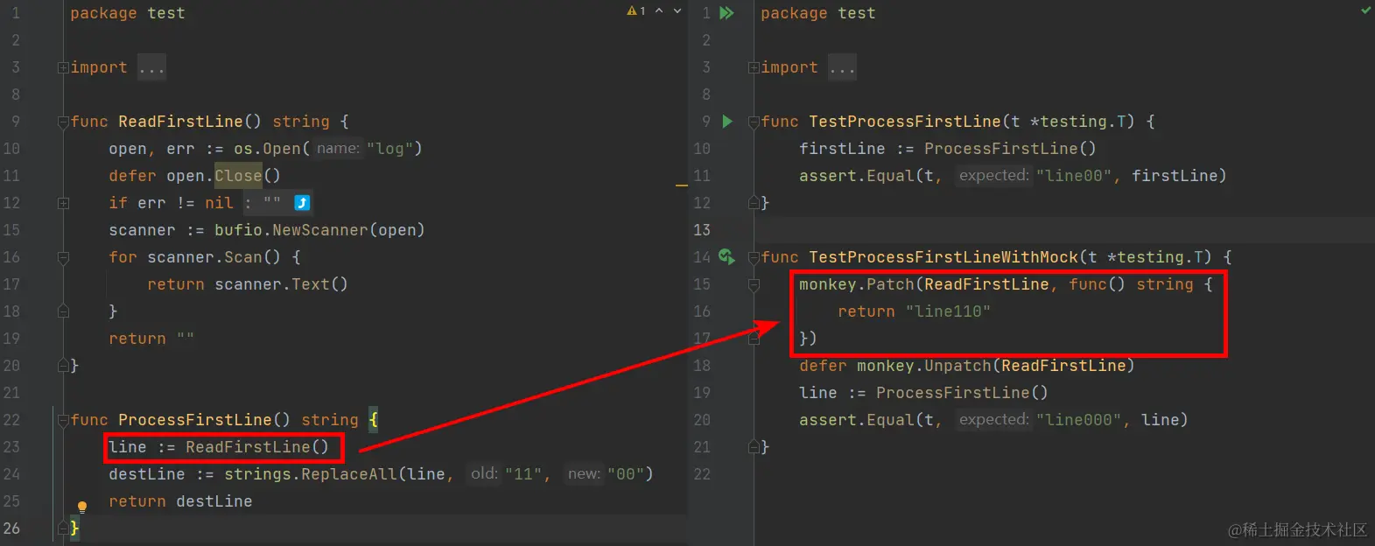Collapse the ProcessFirstLine function fold marker
Screen dimensions: 1375x546
pos(63,421)
